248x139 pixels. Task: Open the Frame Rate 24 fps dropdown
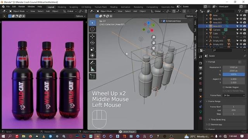[234, 95]
